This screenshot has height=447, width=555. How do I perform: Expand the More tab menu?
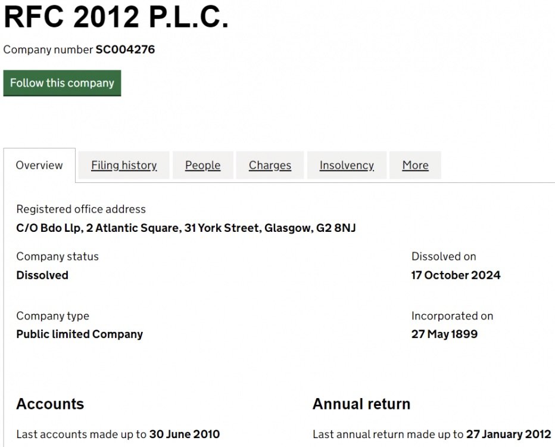(x=415, y=165)
